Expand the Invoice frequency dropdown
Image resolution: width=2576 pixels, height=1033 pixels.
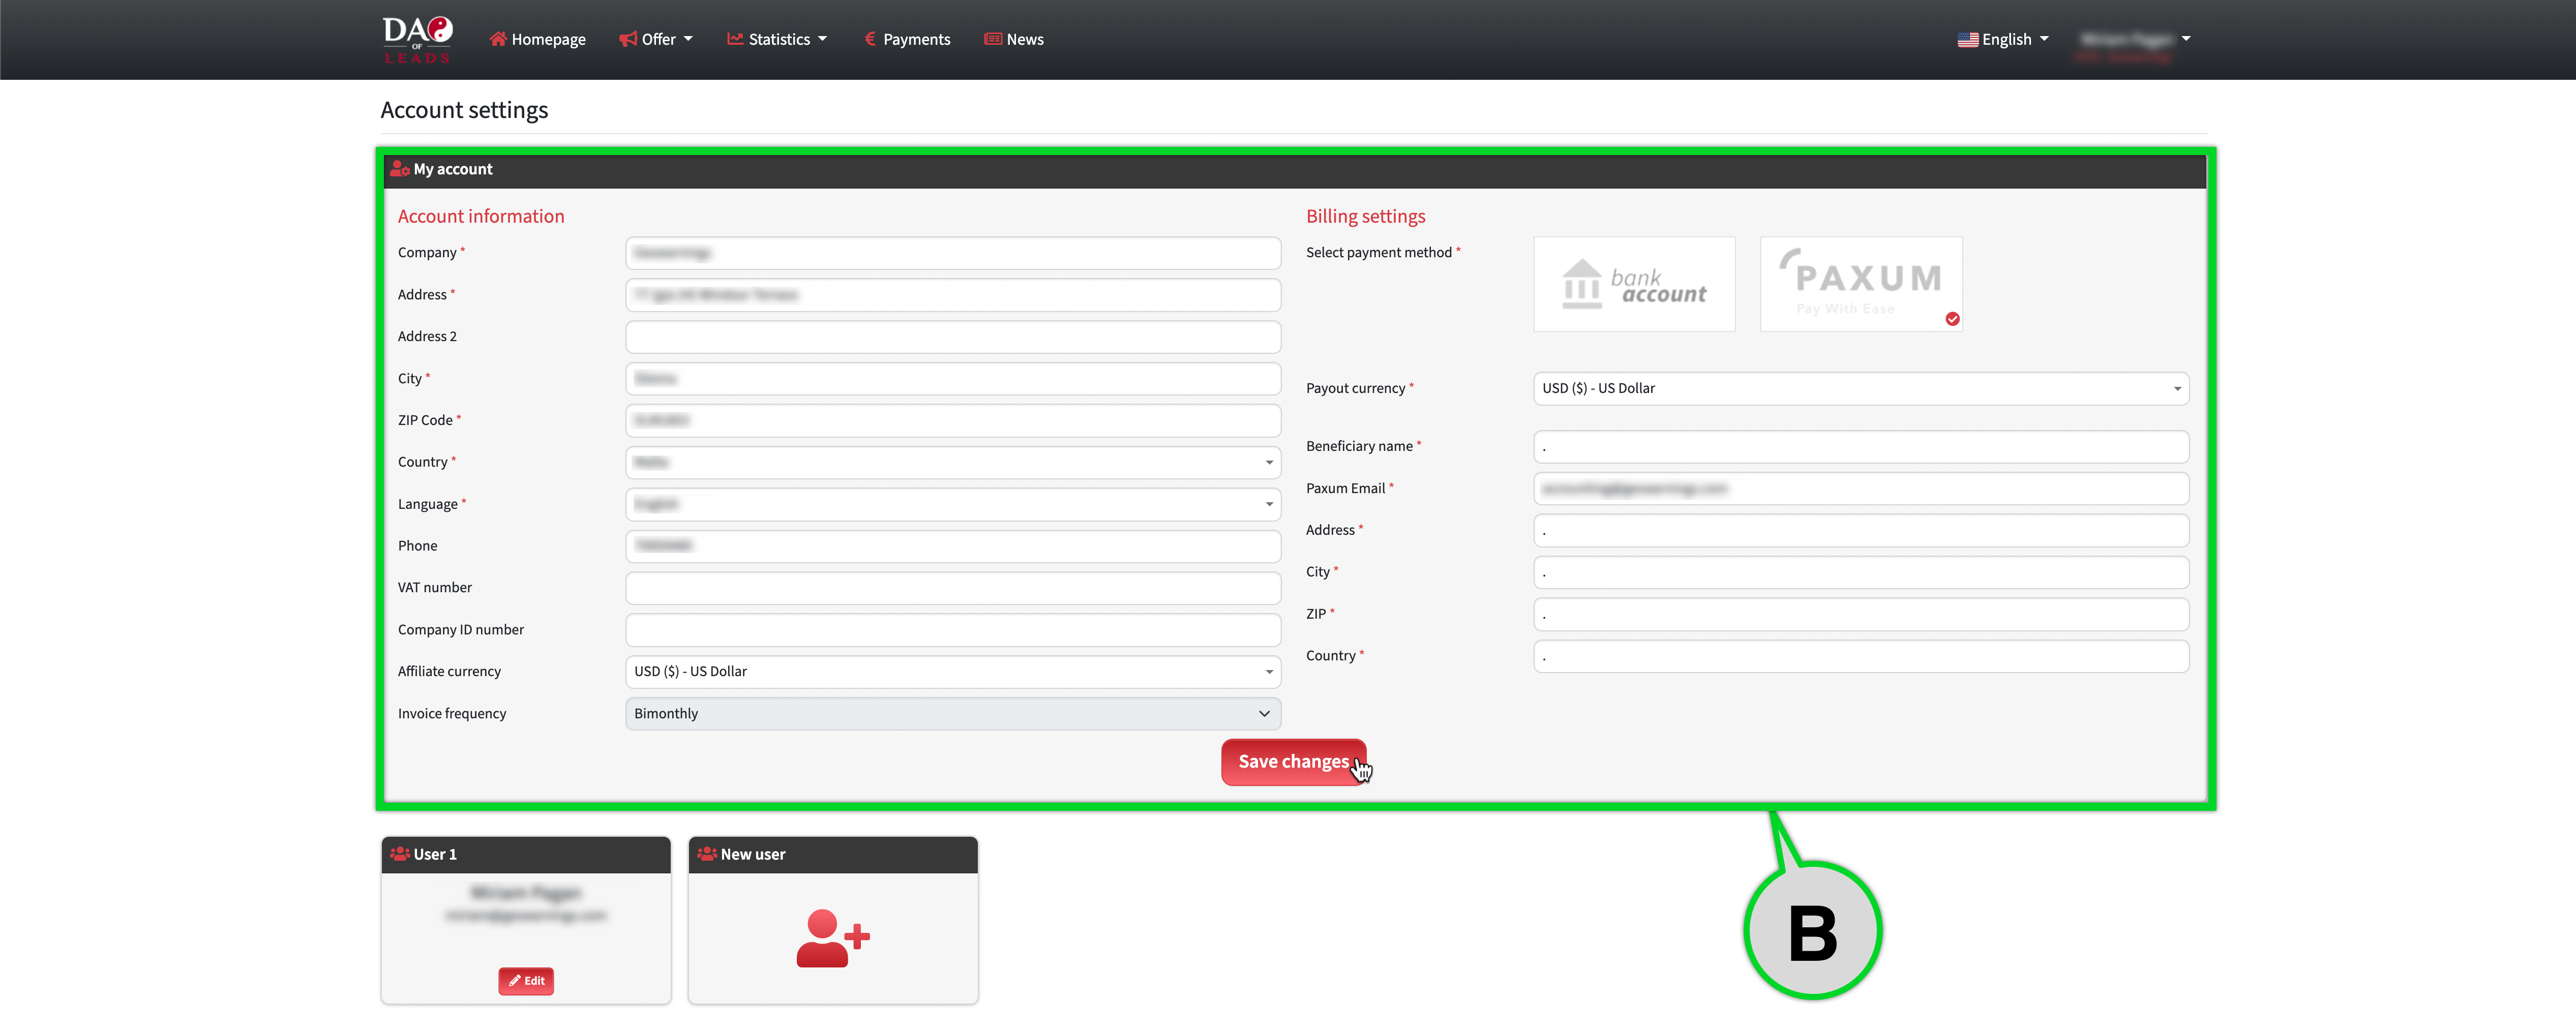(x=952, y=713)
